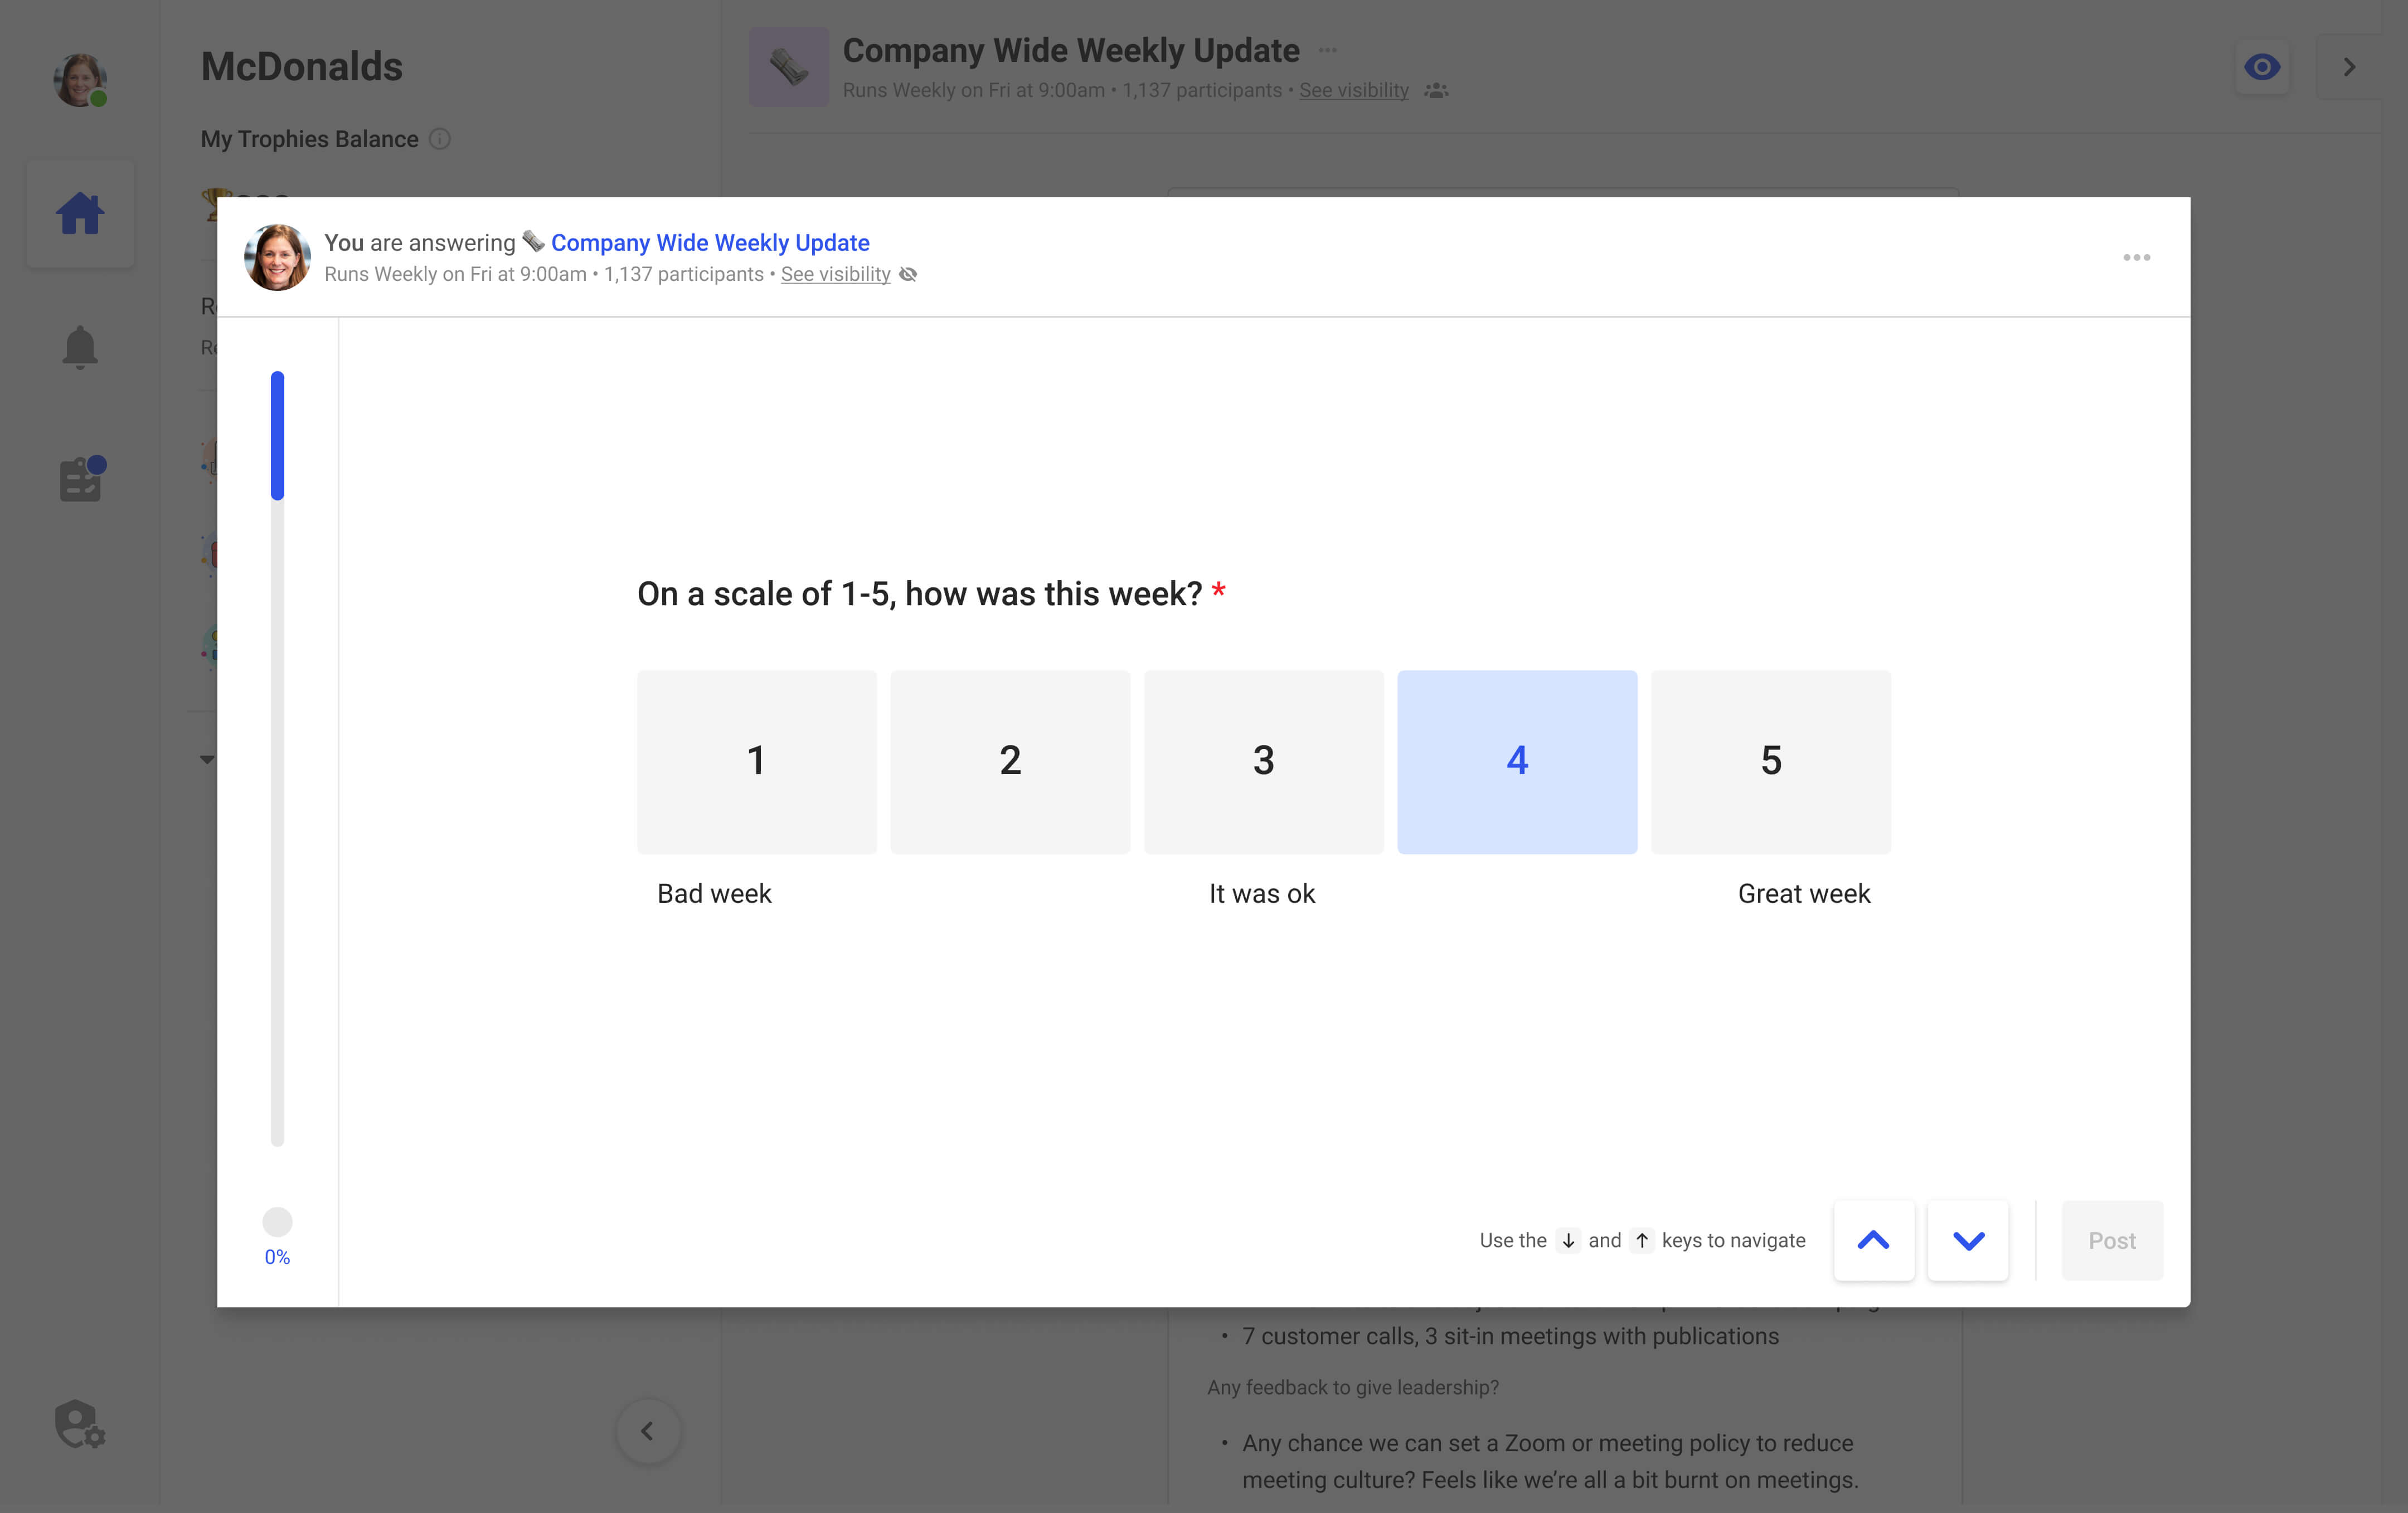Open the three-dot menu in the answer dialog
The image size is (2408, 1513).
(2137, 257)
